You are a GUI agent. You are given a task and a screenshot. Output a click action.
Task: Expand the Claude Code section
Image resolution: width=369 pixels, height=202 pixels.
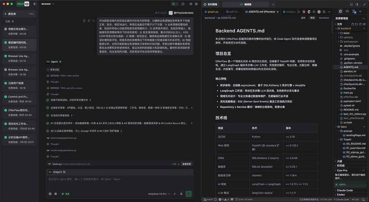(x=351, y=190)
